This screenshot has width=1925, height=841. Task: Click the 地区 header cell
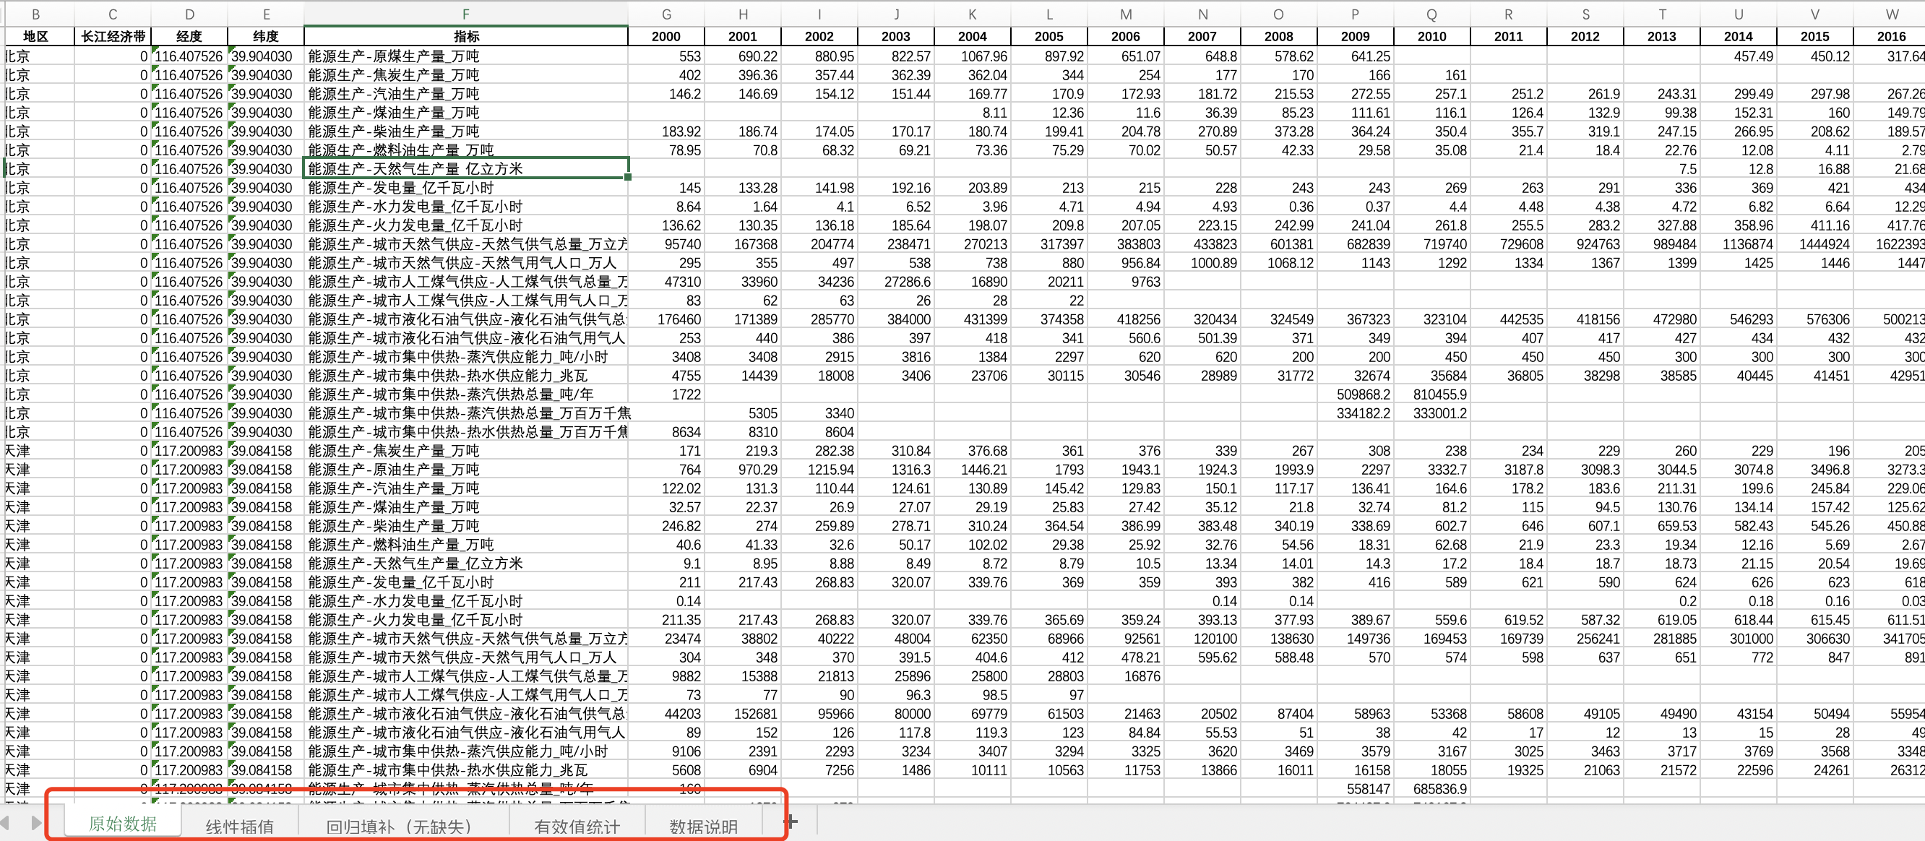[x=36, y=36]
